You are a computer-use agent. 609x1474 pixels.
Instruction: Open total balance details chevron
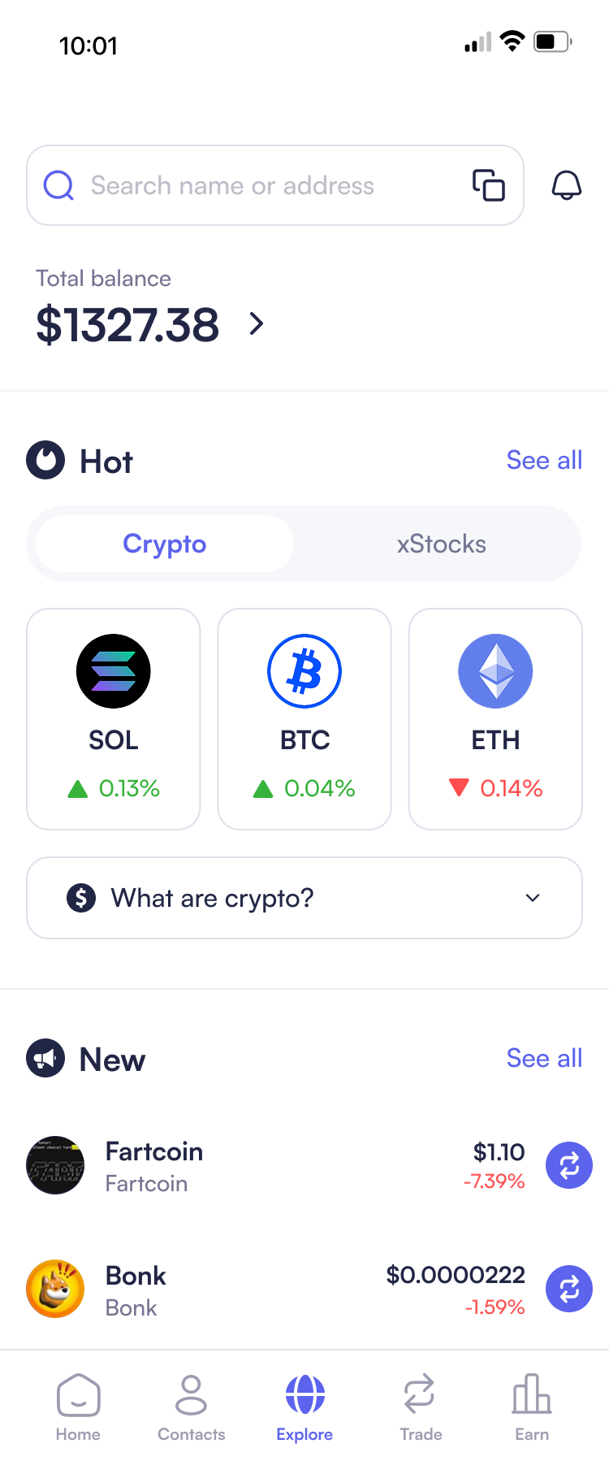(x=257, y=324)
